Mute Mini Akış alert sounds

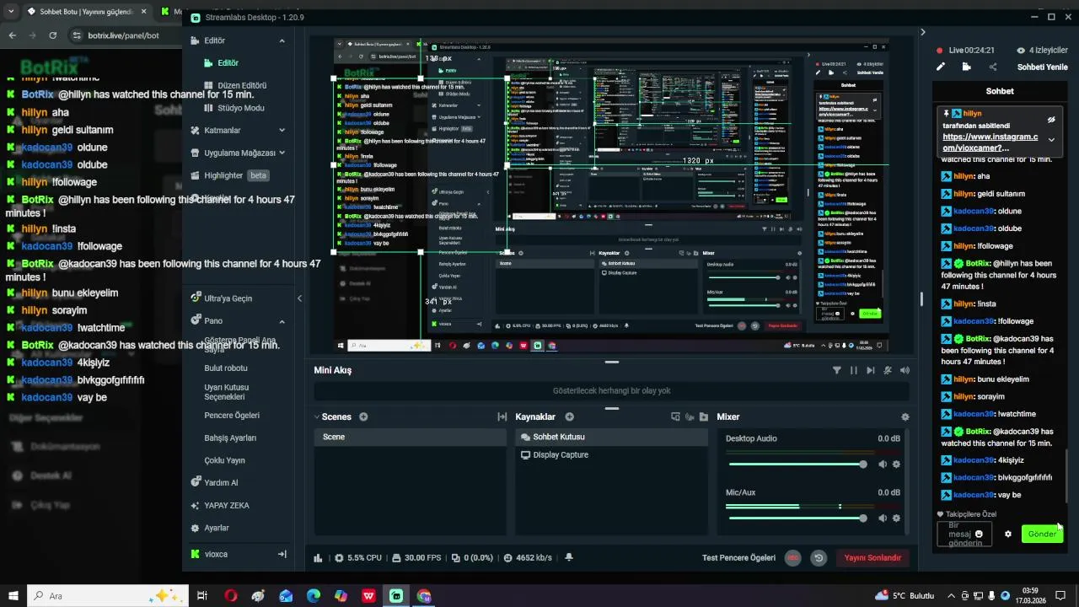[905, 370]
